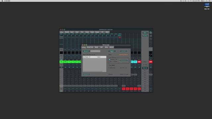The image size is (212, 119).
Task: Click the IP column header in mixer list
Action: coord(93,57)
